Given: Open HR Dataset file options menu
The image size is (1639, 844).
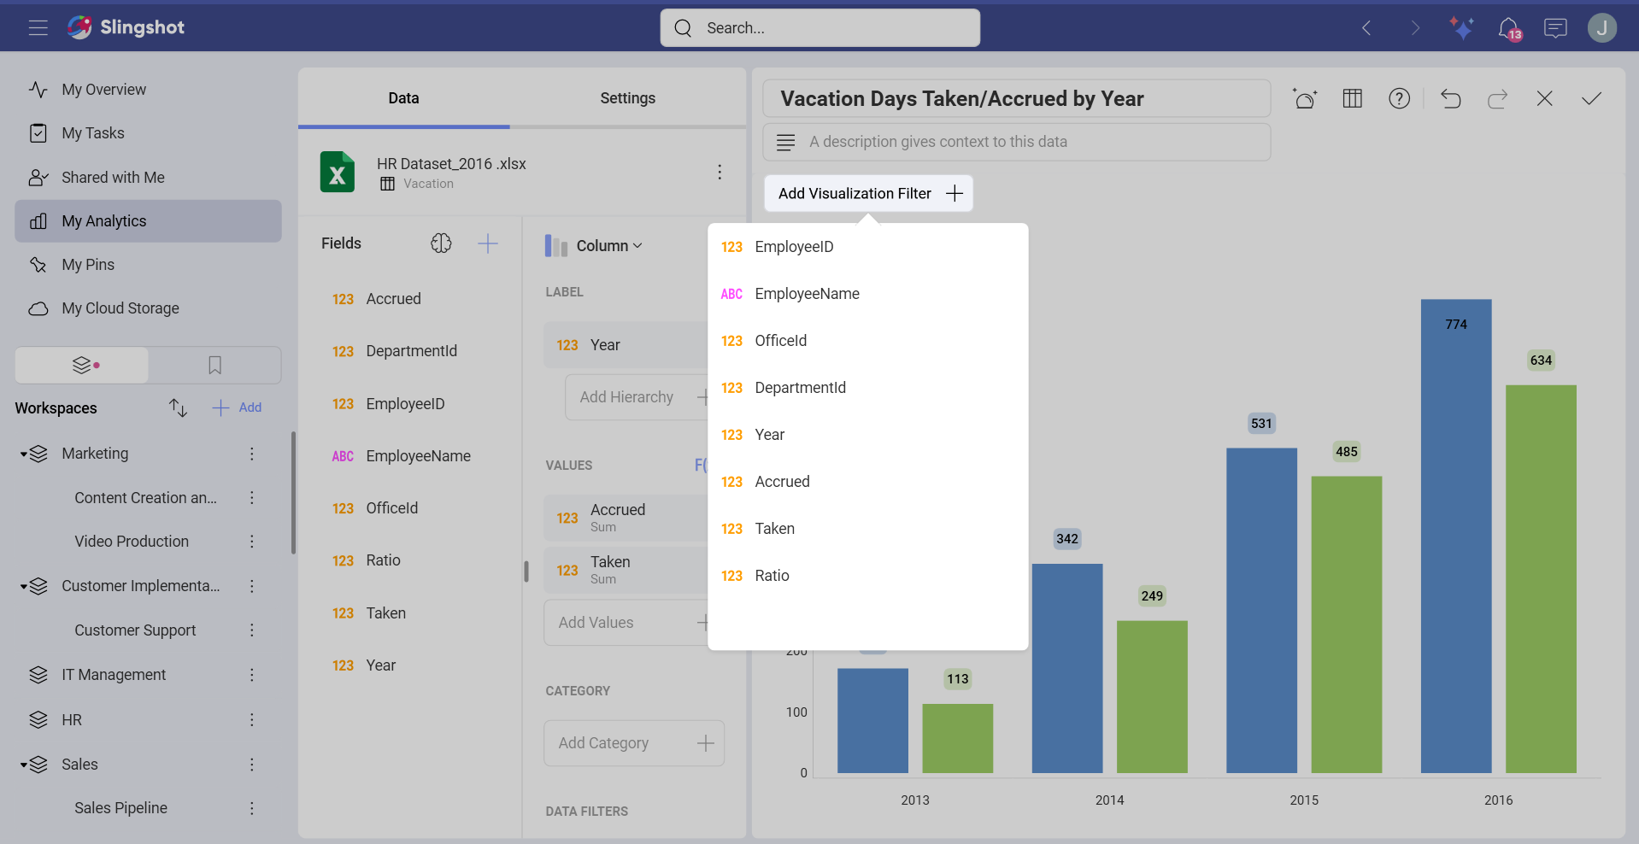Looking at the screenshot, I should click(720, 173).
